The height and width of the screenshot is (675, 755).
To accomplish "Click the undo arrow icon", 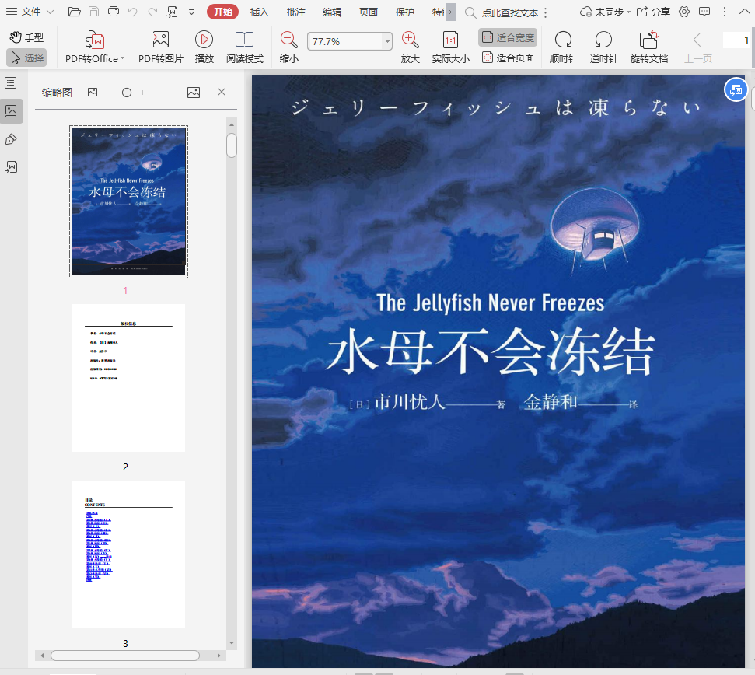I will tap(133, 12).
